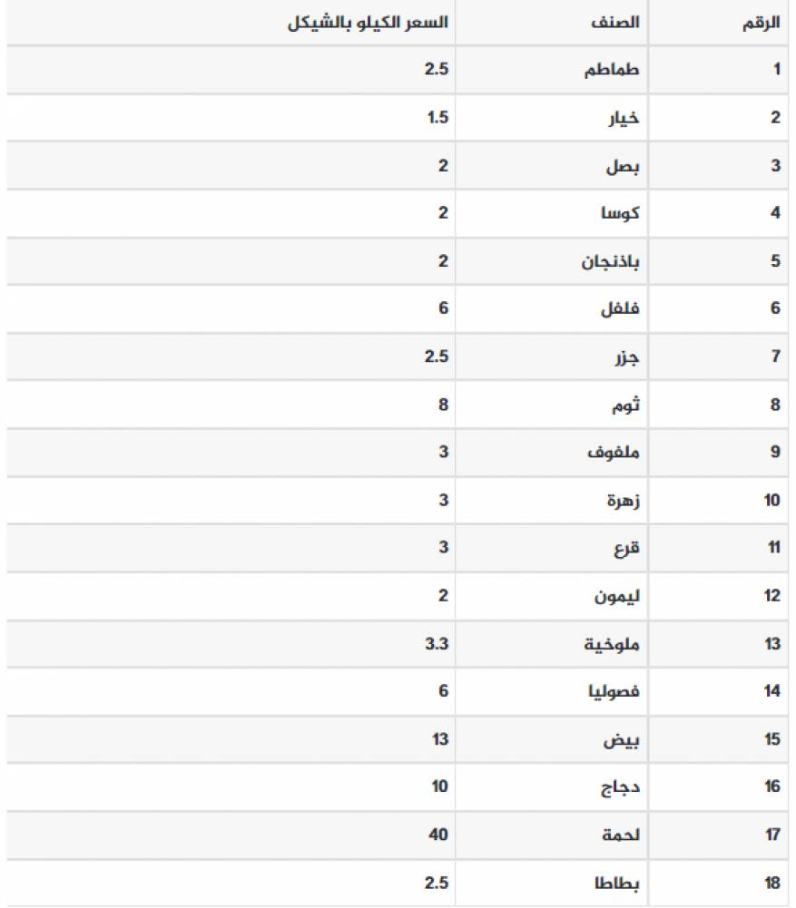Select the طماطم item cell
796x908 pixels.
point(613,70)
